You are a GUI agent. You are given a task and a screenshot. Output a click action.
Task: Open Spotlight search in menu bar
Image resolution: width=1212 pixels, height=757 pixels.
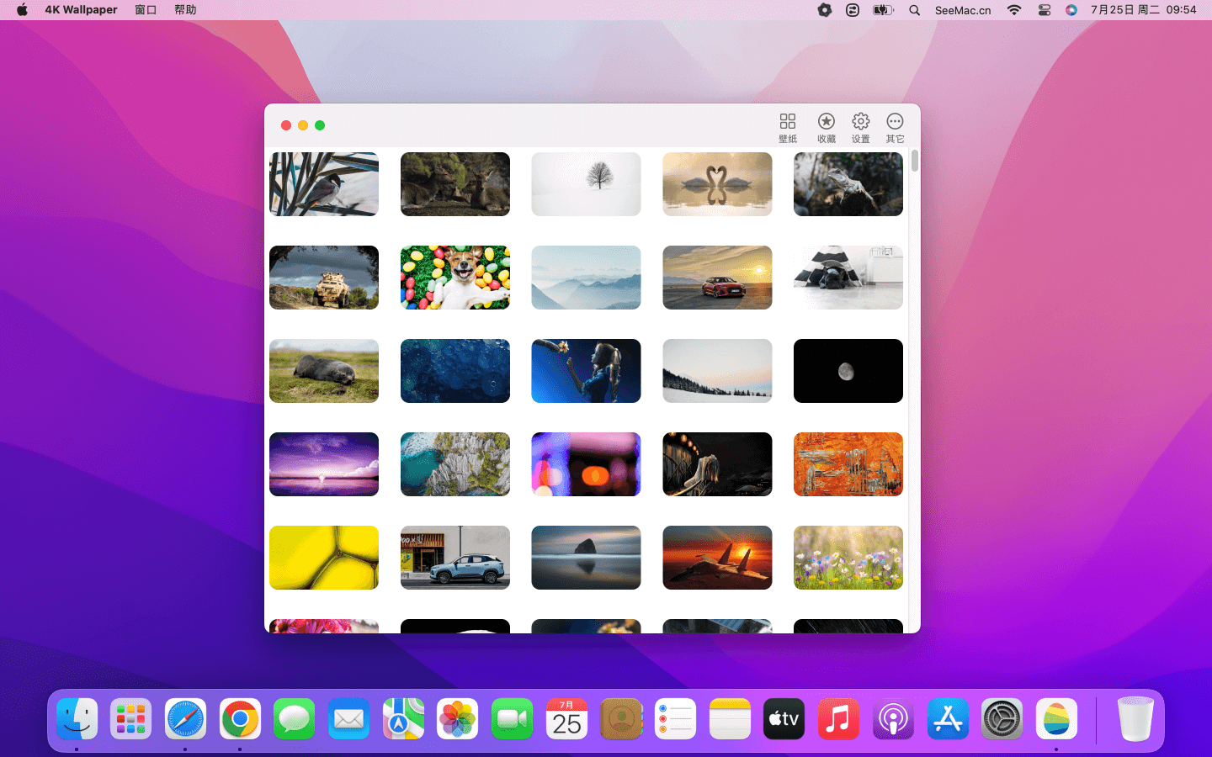click(914, 10)
